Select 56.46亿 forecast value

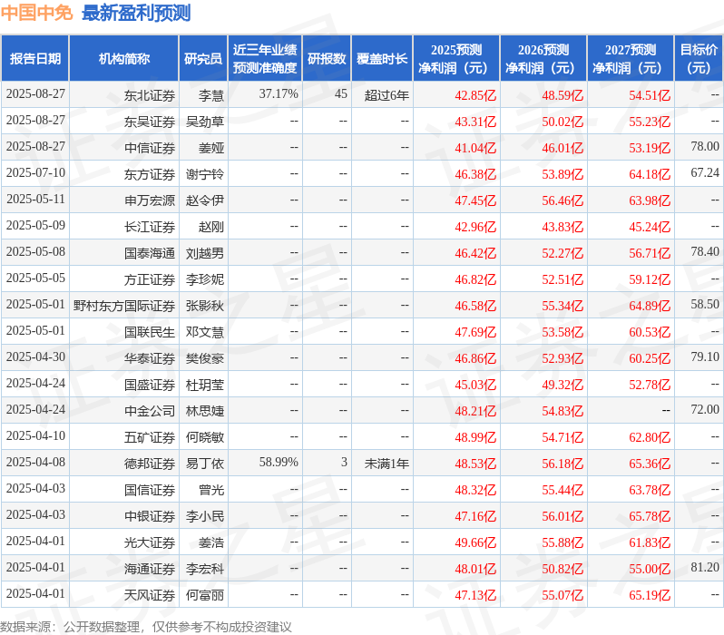pyautogui.click(x=563, y=200)
